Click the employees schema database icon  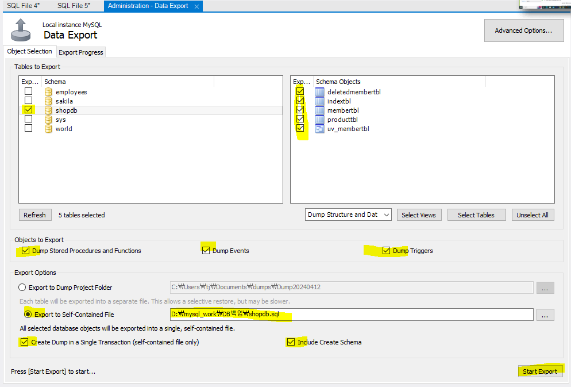(48, 92)
